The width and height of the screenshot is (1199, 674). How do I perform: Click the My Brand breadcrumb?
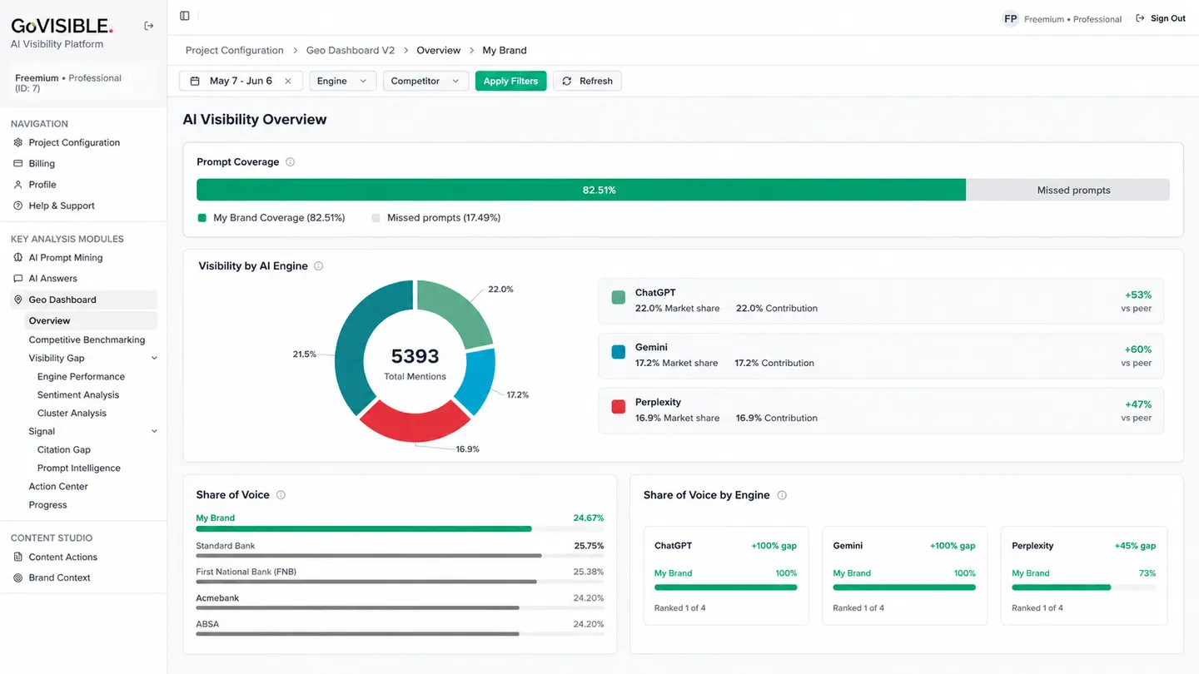coord(505,50)
